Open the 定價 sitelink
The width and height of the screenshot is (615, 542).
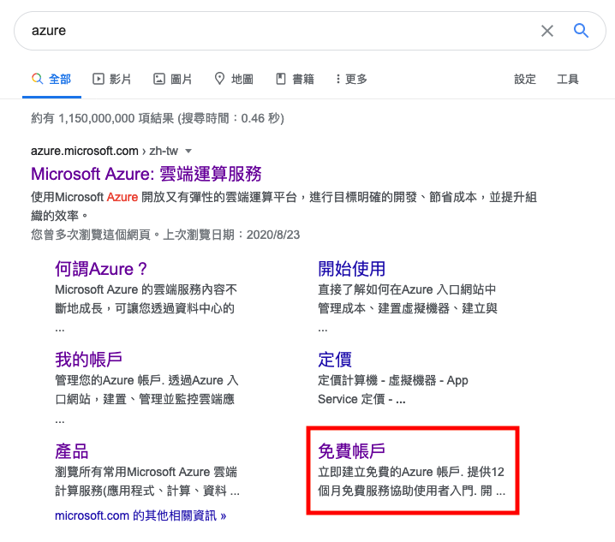[335, 360]
